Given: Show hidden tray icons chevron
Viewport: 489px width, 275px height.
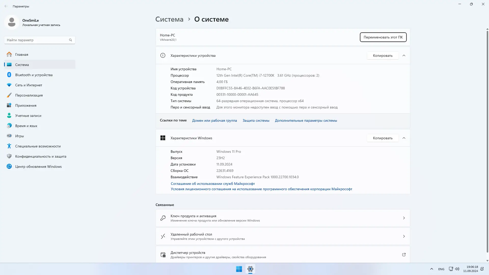Looking at the screenshot, I should click(431, 269).
